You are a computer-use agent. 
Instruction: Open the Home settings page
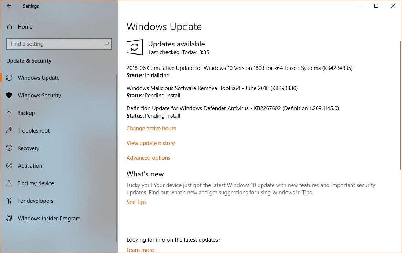pyautogui.click(x=25, y=27)
